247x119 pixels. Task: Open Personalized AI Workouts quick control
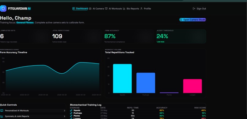[33, 111]
